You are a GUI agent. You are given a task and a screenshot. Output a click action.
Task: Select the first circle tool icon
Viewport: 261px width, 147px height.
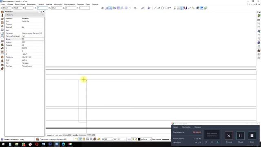pyautogui.click(x=162, y=8)
